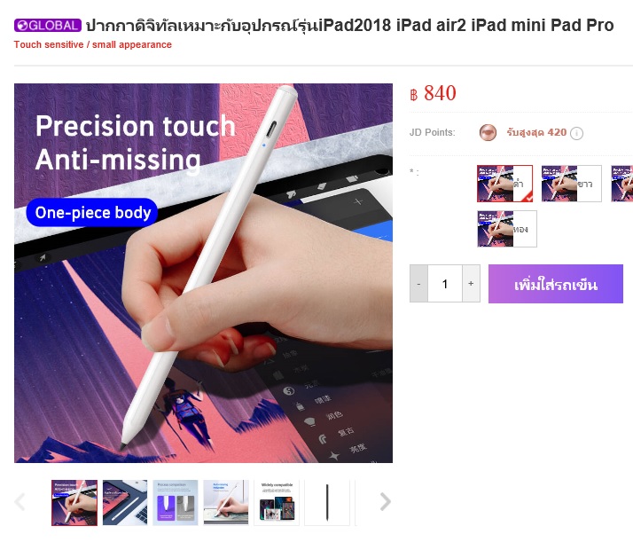Click the JD Points coin icon
Image resolution: width=633 pixels, height=542 pixels.
488,132
